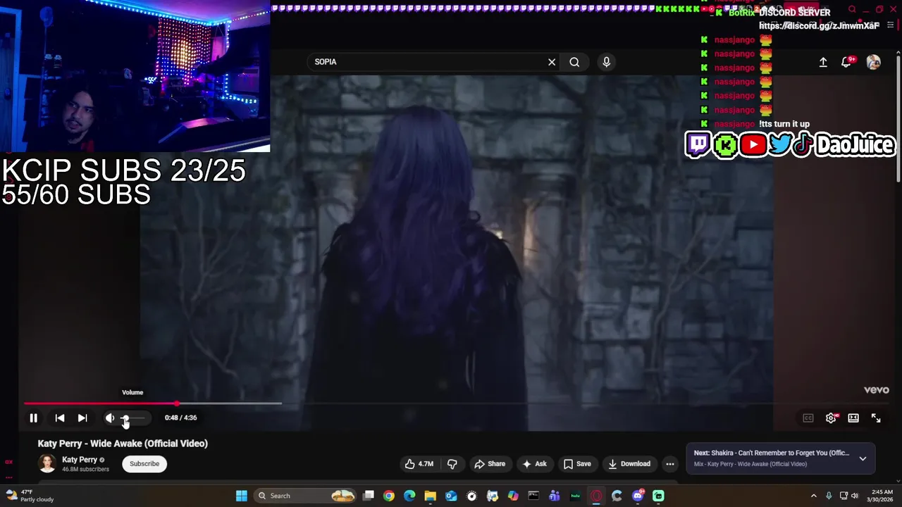The image size is (902, 507).
Task: Open the weather widget showing 47°F
Action: [29, 496]
